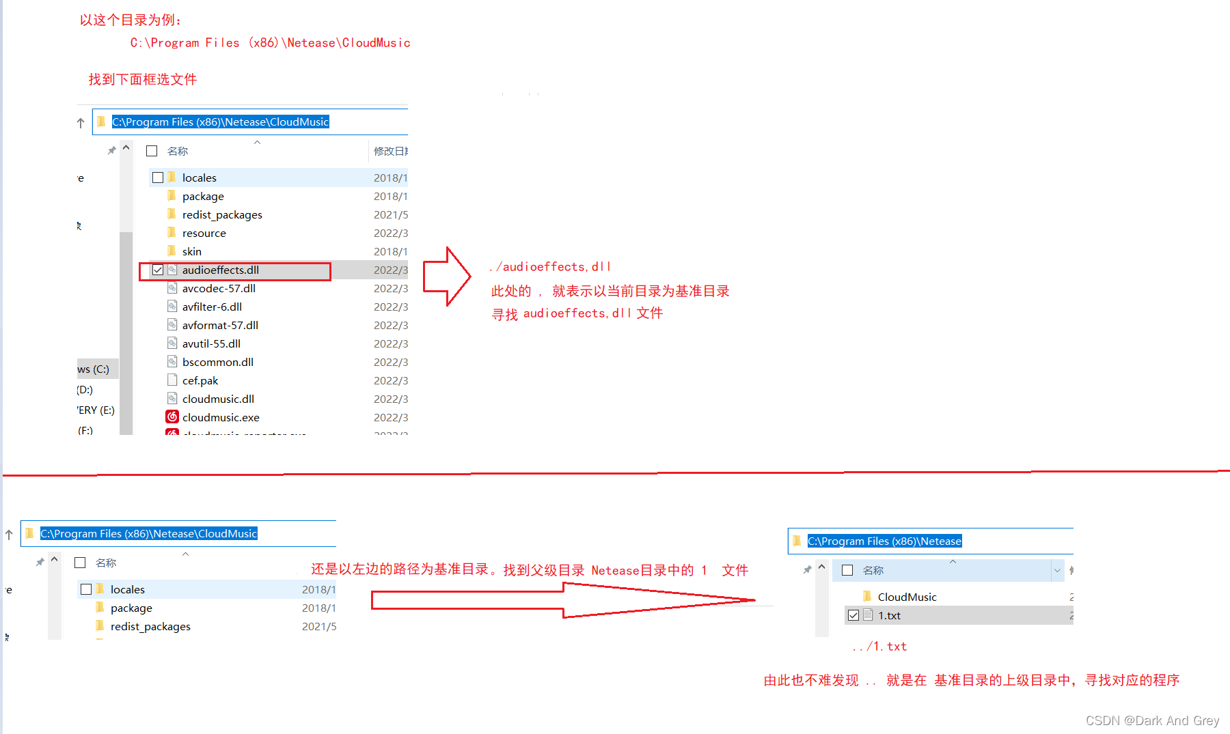Select the cef.pak file icon
Viewport: 1230px width, 734px height.
click(172, 380)
